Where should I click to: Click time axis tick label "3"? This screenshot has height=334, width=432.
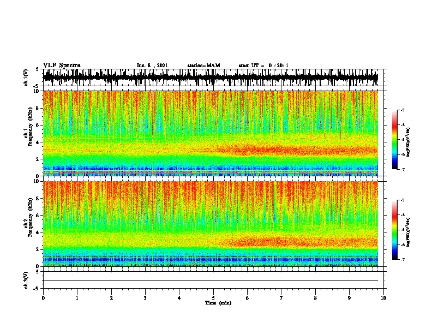click(x=145, y=298)
